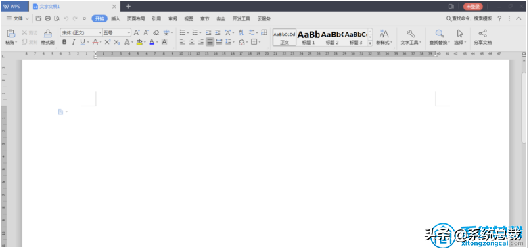Click the Copy (复制) icon
Image resolution: width=529 pixels, height=249 pixels.
click(24, 42)
